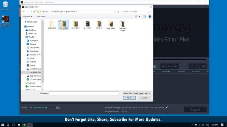The height and width of the screenshot is (127, 227).
Task: Click the Movavi fullscreen preview icon
Action: [198, 66]
